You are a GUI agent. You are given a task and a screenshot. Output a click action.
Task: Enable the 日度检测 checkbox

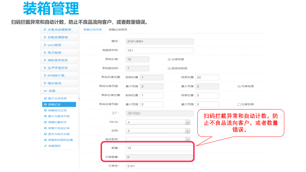[x=239, y=105]
